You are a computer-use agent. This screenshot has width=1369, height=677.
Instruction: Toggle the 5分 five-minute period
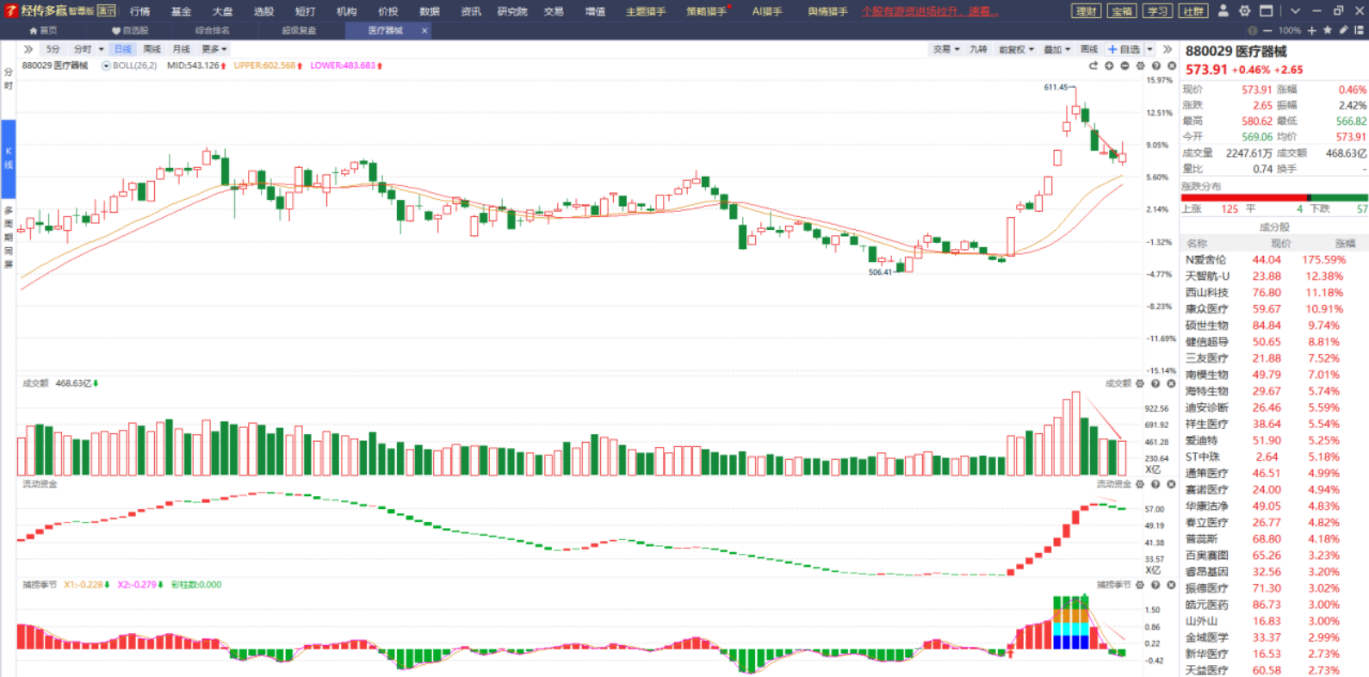coord(53,49)
